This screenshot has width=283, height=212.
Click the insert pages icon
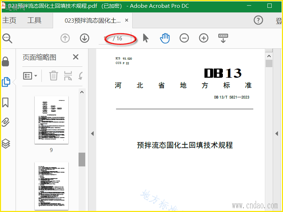[68, 76]
